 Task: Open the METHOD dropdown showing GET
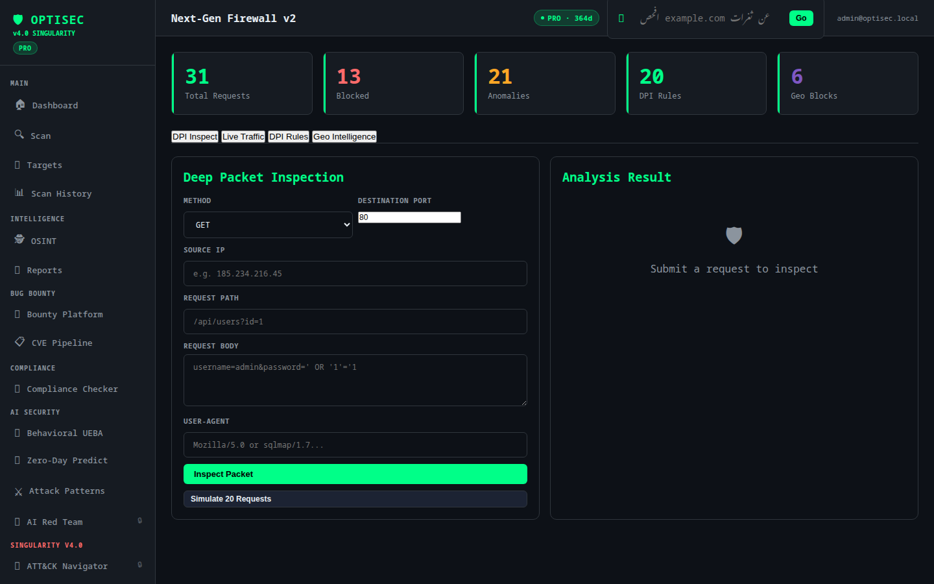click(x=268, y=225)
